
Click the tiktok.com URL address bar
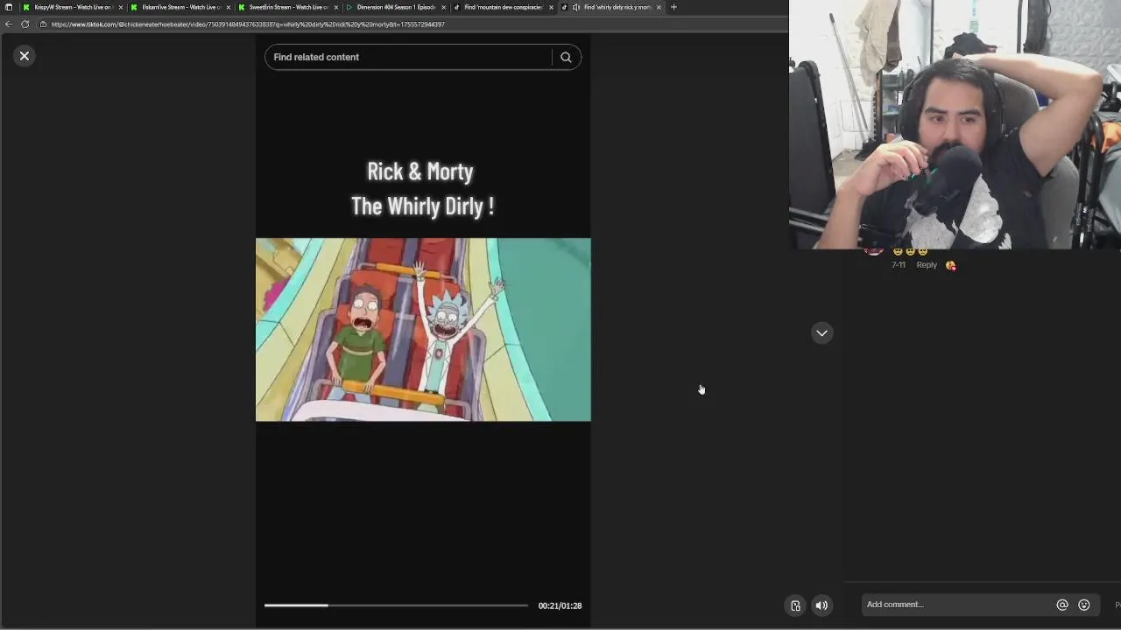[x=248, y=24]
